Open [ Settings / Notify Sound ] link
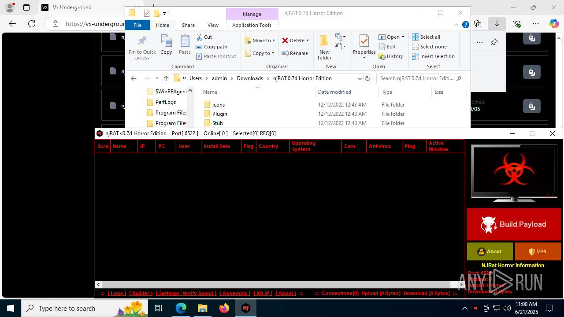564x317 pixels. [x=186, y=293]
